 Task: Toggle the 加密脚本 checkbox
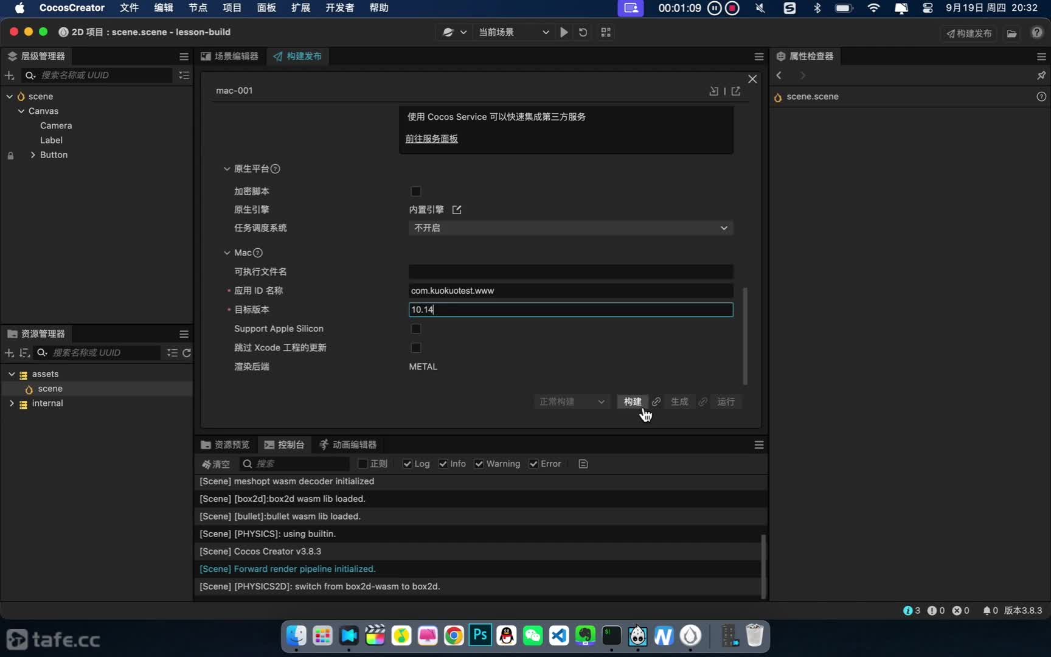pos(416,192)
